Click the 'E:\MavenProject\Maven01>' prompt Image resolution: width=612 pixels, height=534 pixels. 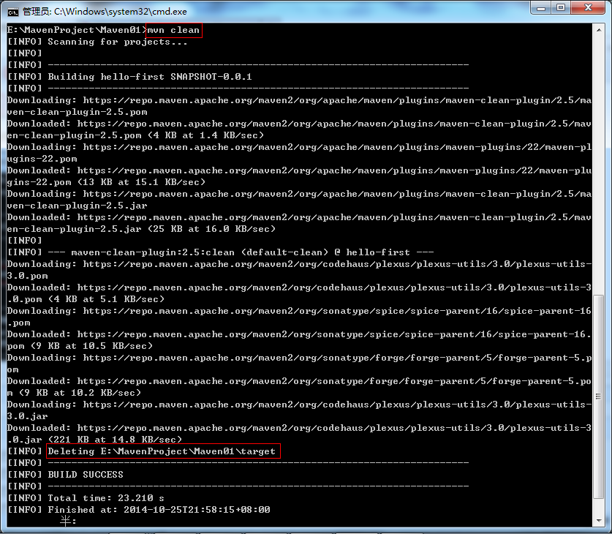(77, 30)
